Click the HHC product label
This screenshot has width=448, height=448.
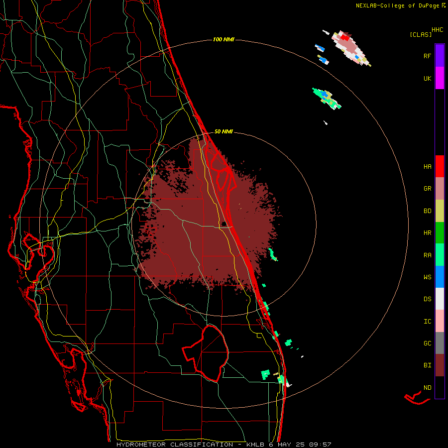[x=437, y=30]
